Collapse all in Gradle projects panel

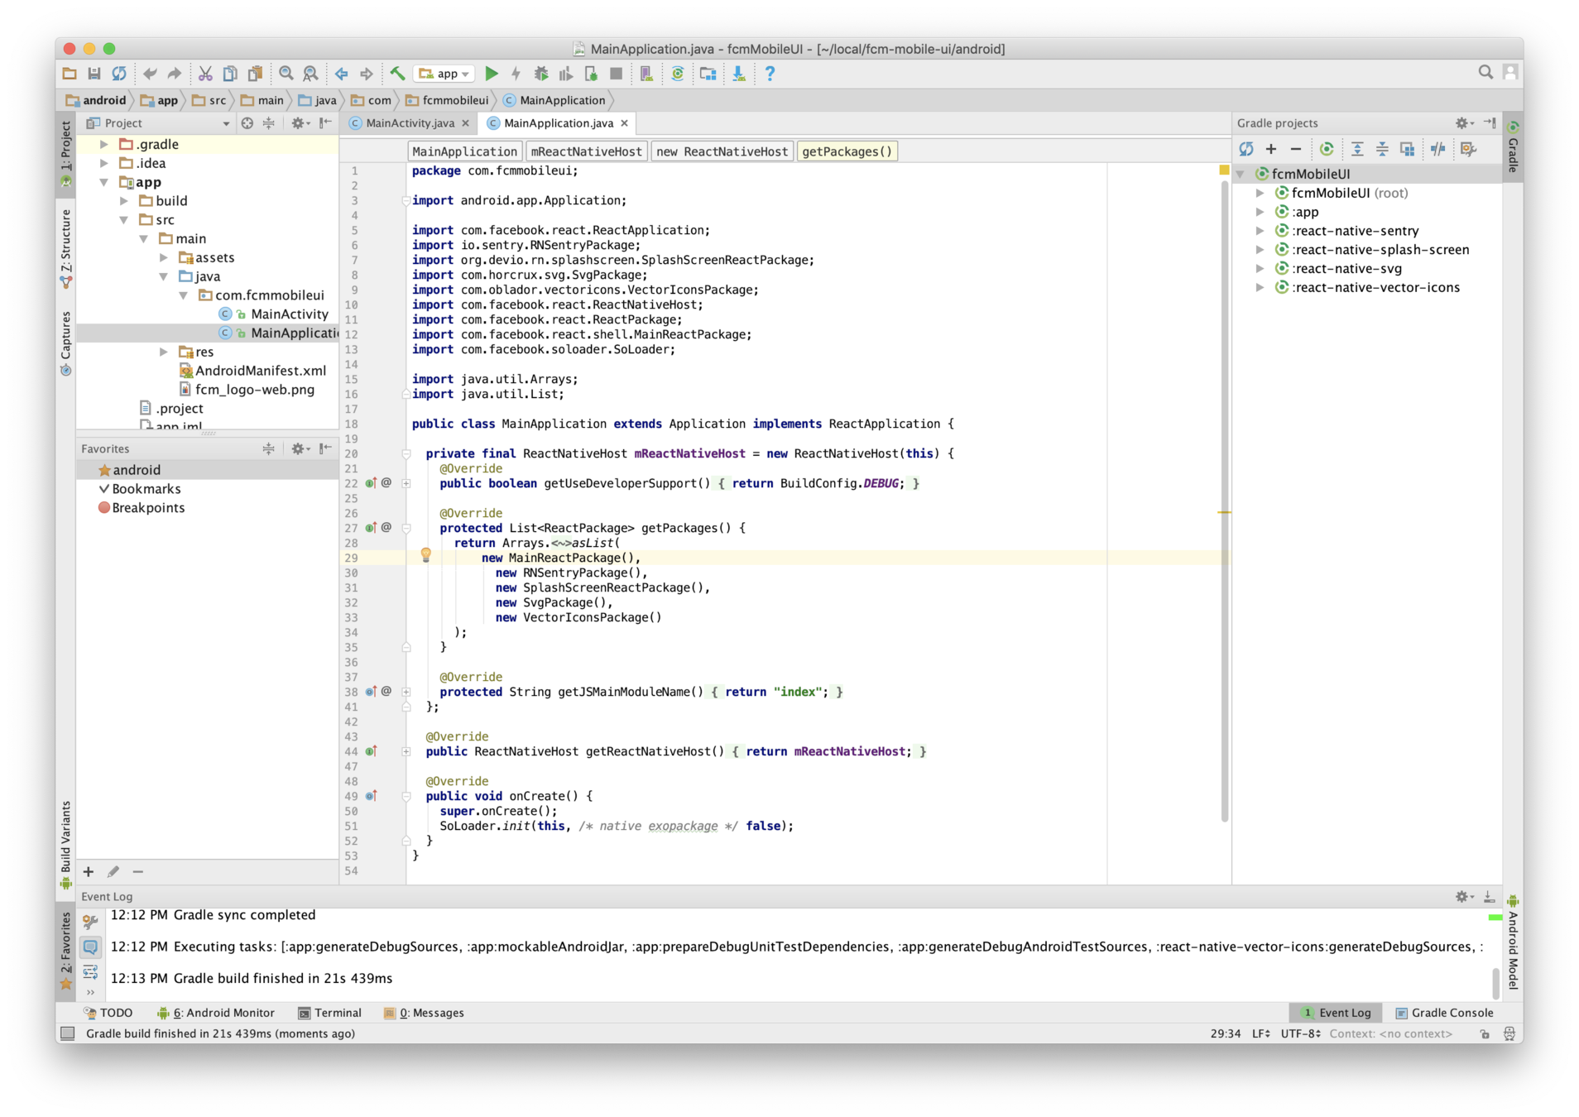[x=1382, y=149]
